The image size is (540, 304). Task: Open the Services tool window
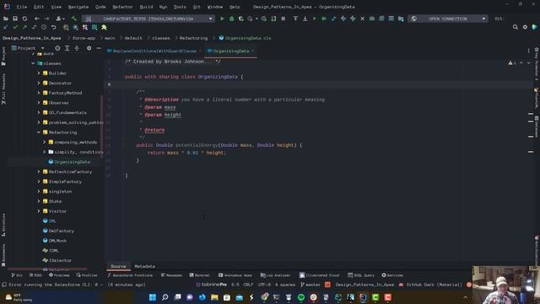(x=392, y=275)
